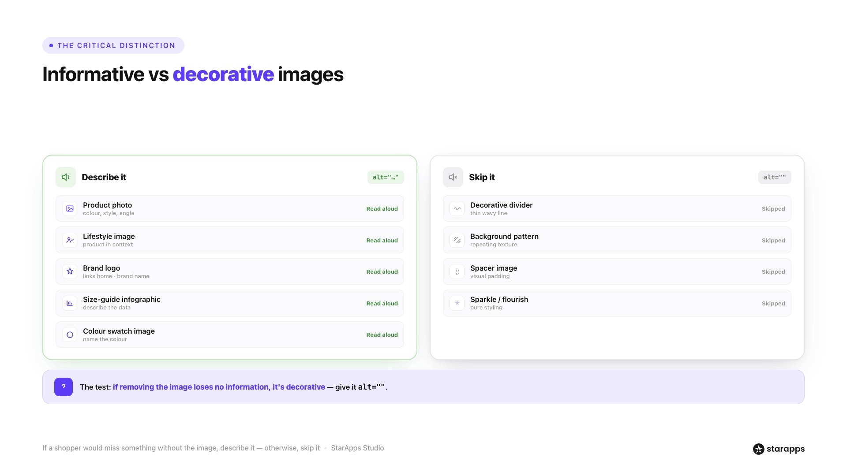Click the green alt="…" badge
This screenshot has height=476, width=847.
[386, 177]
